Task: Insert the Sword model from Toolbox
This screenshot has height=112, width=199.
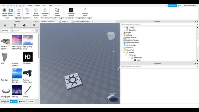Action: tap(28, 91)
